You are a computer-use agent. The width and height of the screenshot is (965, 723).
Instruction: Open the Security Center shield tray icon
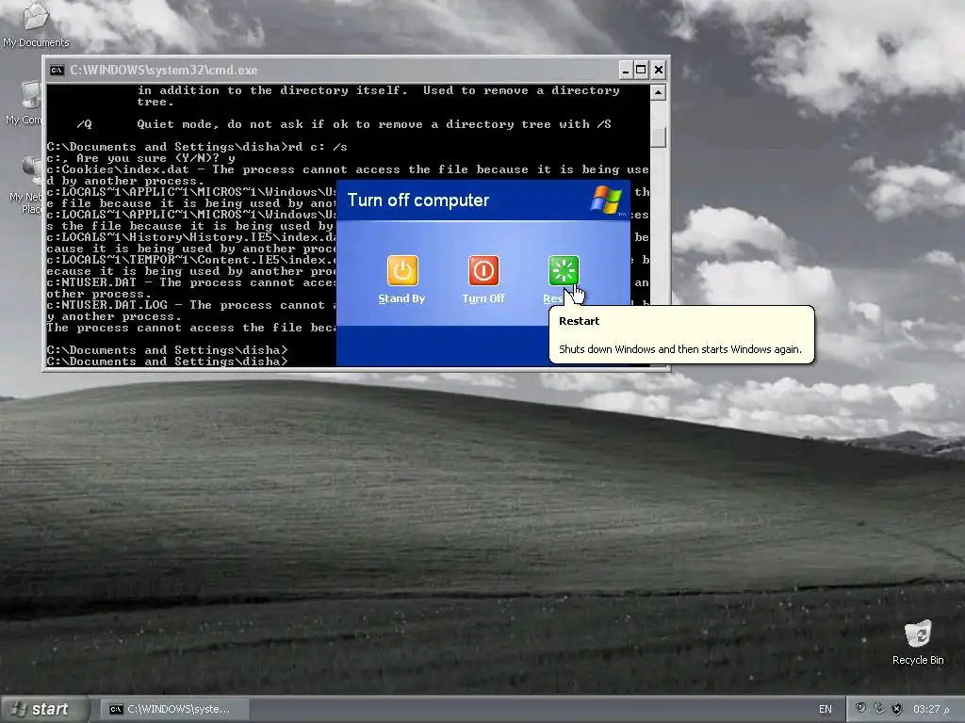[897, 708]
